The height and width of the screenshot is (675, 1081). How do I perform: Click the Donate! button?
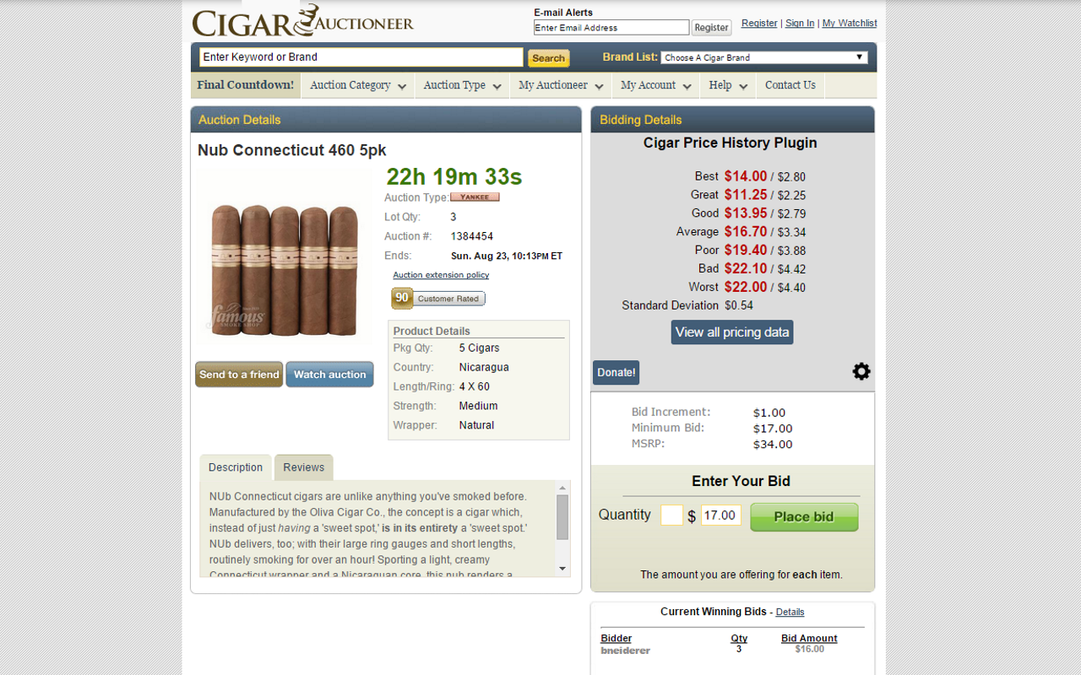coord(616,372)
